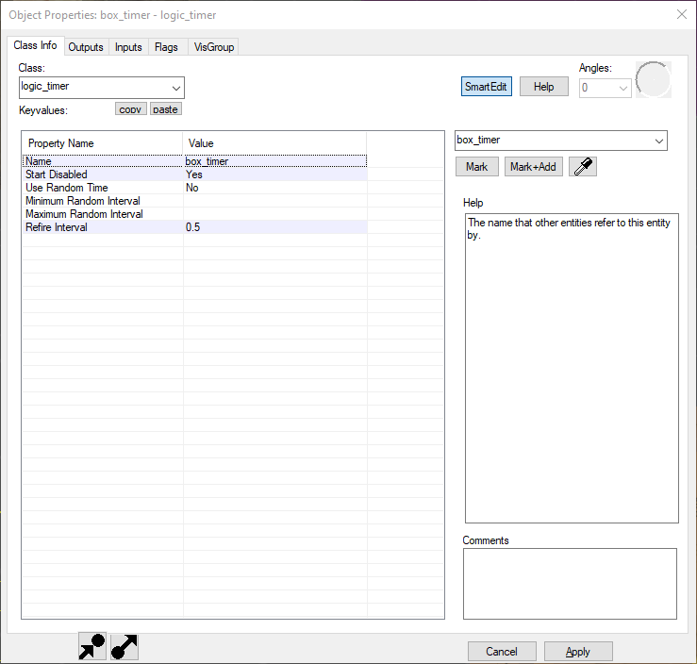Viewport: 697px width, 664px height.
Task: Toggle the SmartEdit button
Action: click(487, 86)
